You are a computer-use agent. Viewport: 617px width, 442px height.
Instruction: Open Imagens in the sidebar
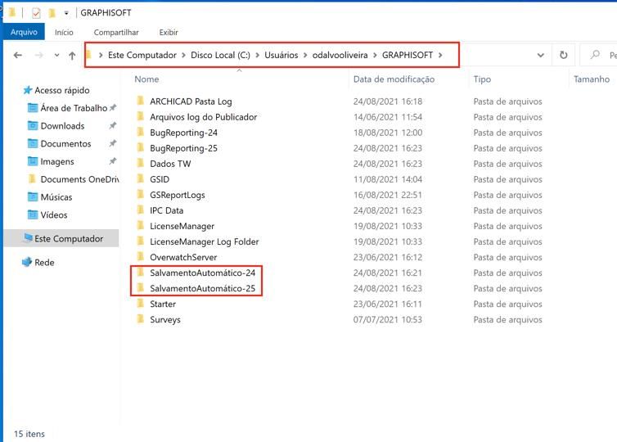57,161
